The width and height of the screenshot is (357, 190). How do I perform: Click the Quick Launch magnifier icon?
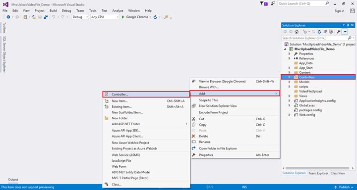point(327,3)
